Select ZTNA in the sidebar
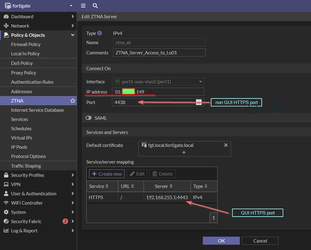The image size is (311, 250). click(x=38, y=101)
